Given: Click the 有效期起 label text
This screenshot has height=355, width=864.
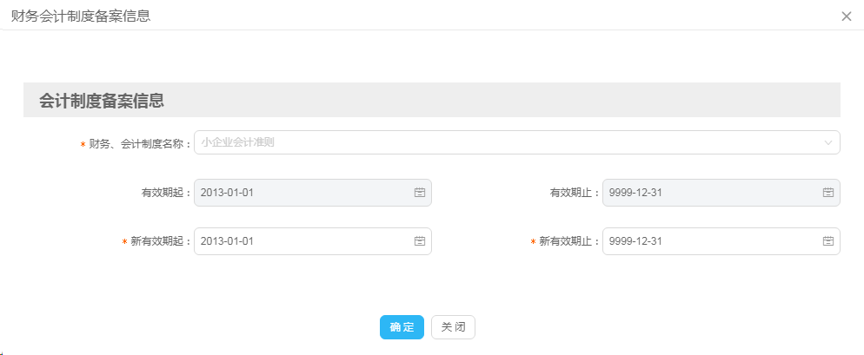Looking at the screenshot, I should coord(165,193).
